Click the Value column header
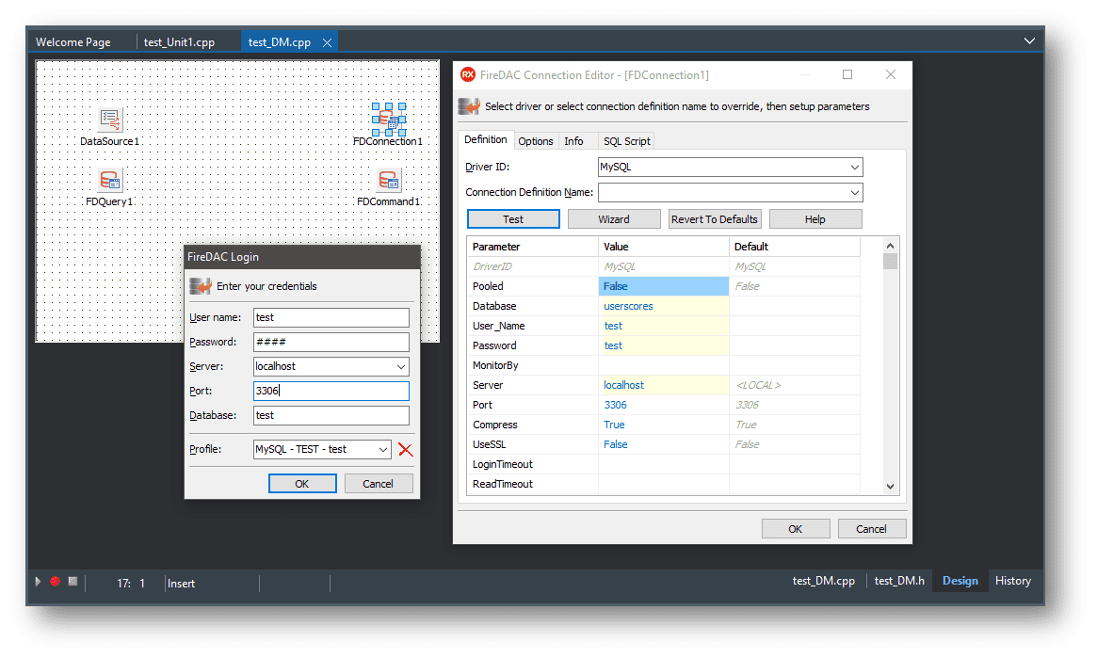 tap(663, 247)
